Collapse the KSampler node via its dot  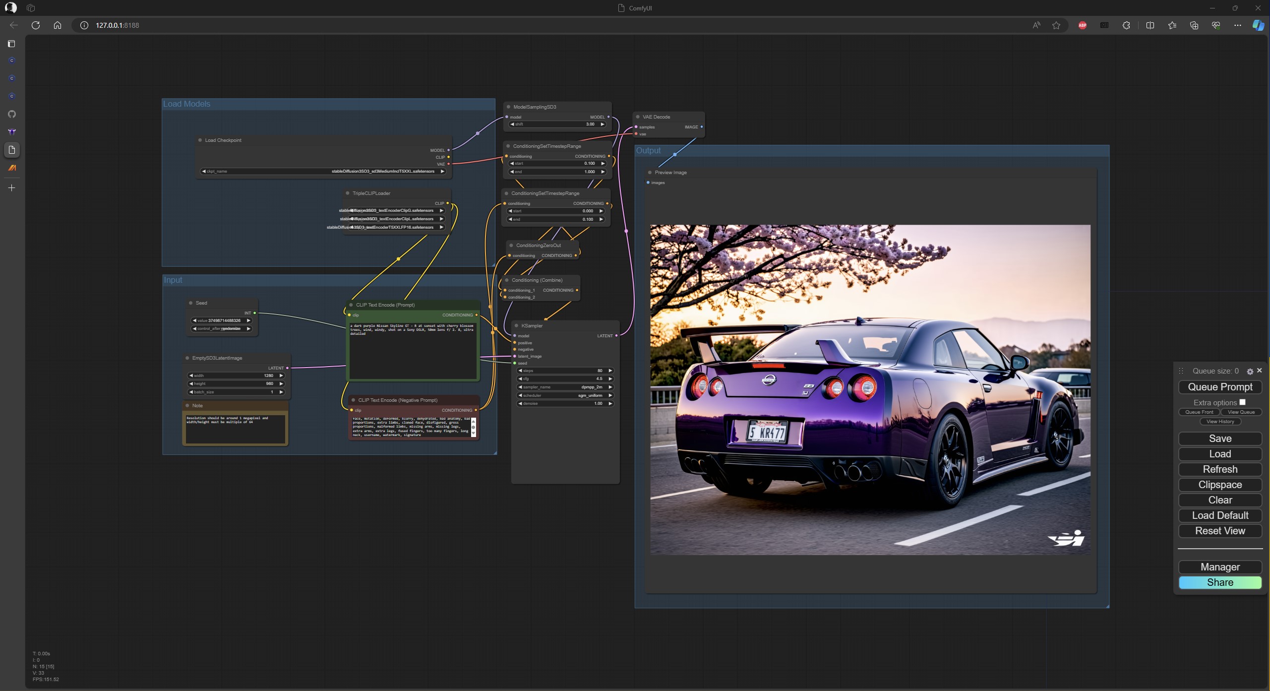(x=516, y=326)
